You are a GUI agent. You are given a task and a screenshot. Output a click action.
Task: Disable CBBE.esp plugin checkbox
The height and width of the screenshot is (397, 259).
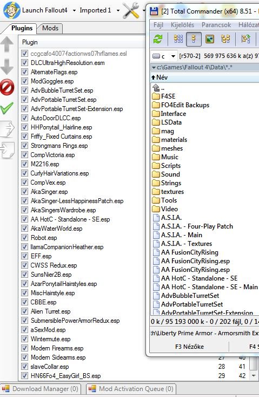point(24,302)
